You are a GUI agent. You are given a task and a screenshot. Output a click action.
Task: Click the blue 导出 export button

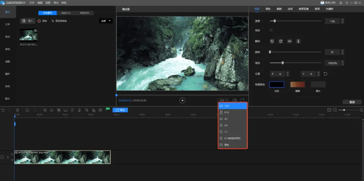pyautogui.click(x=120, y=110)
